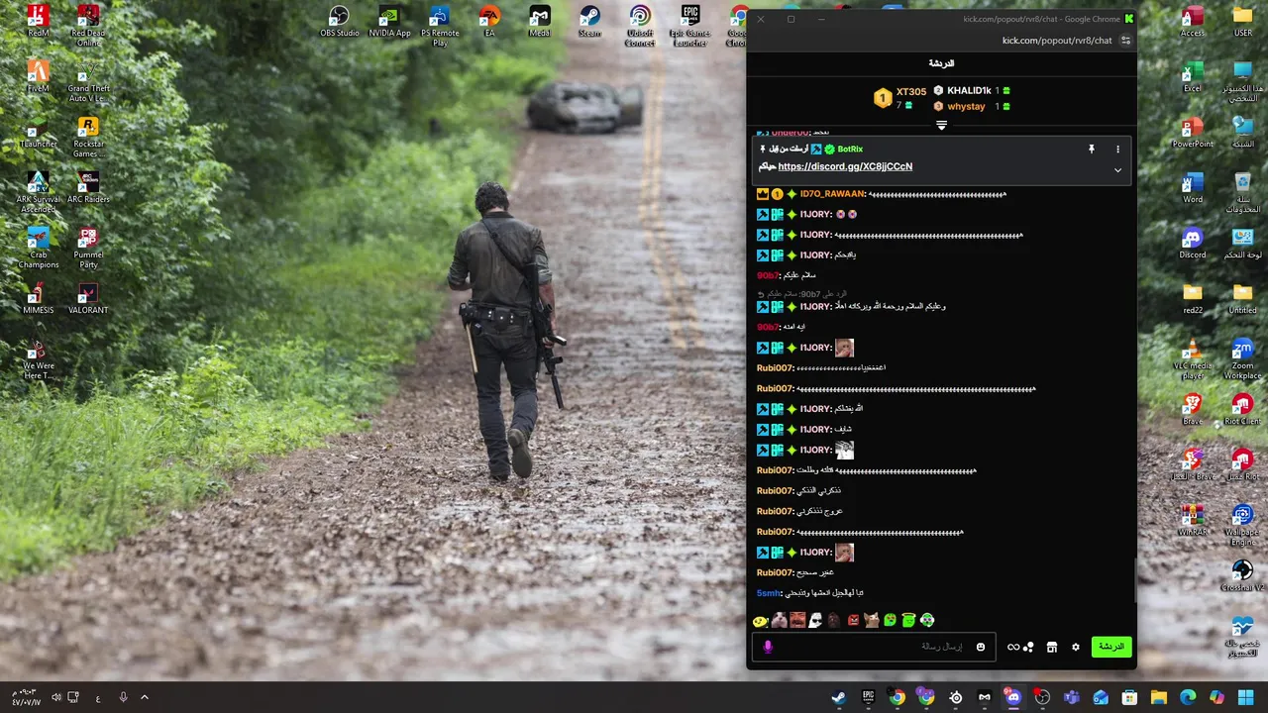Open PS Remote Play shortcut

[440, 25]
